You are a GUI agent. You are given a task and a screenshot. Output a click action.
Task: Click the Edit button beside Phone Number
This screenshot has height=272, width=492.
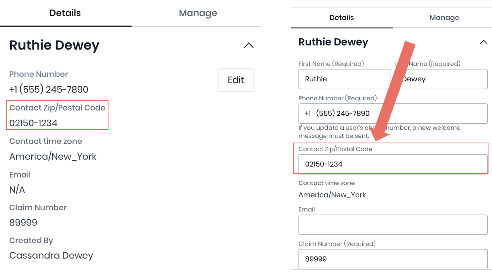tap(236, 80)
